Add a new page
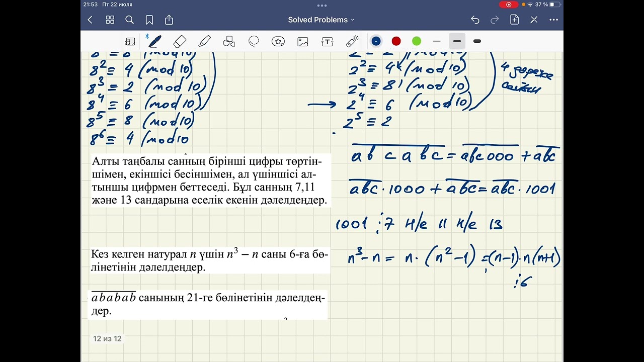 [514, 20]
